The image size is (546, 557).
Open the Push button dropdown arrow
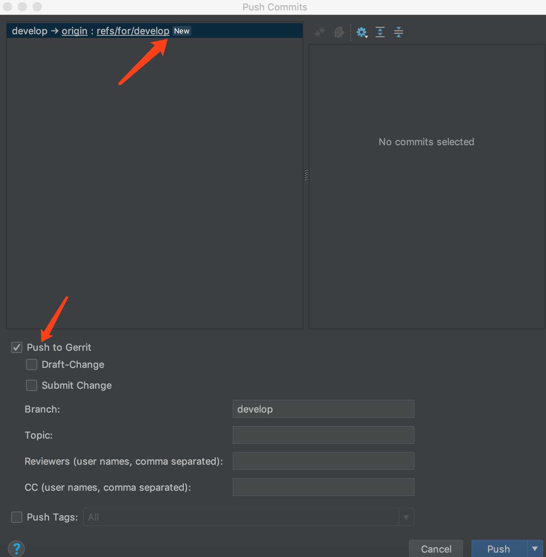[x=535, y=549]
